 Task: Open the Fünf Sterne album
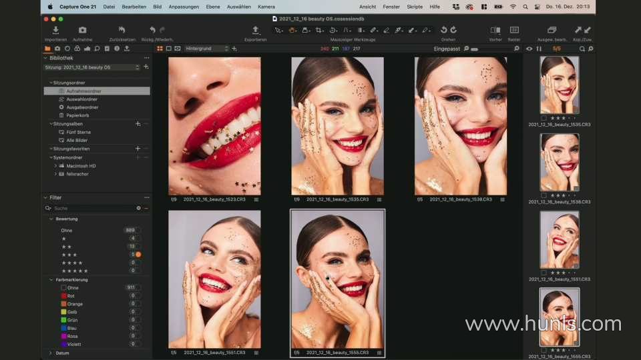78,132
